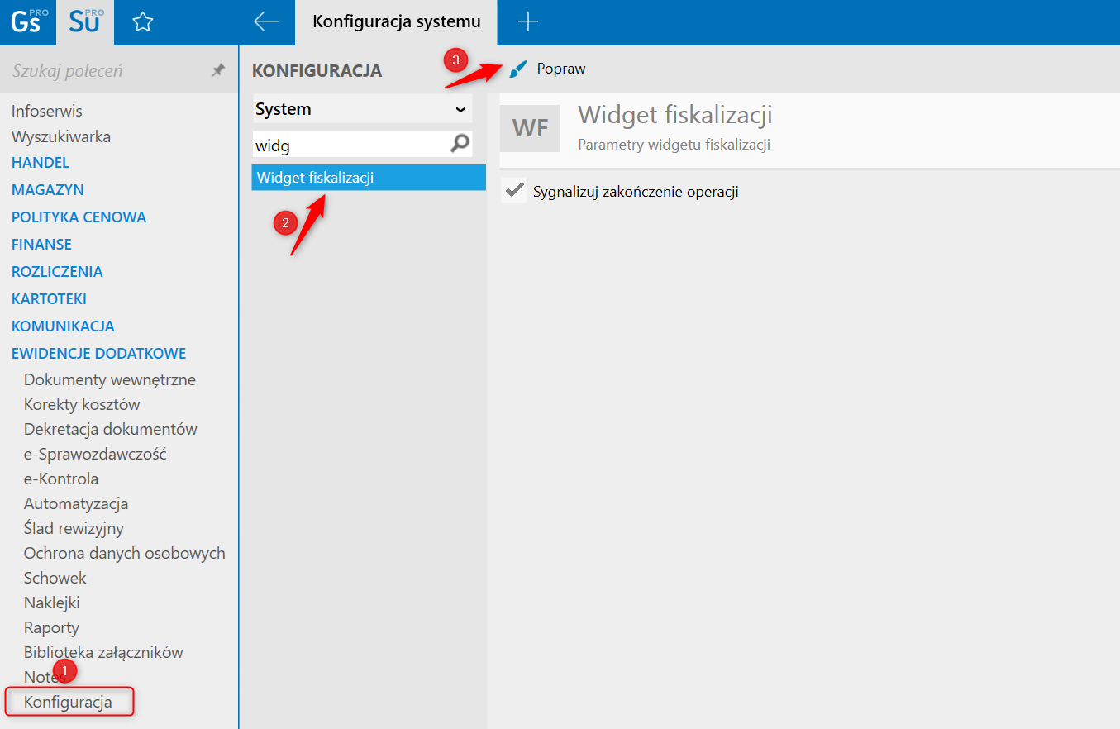Expand the POLITYKA CENOWA section
The image size is (1120, 729).
79,217
